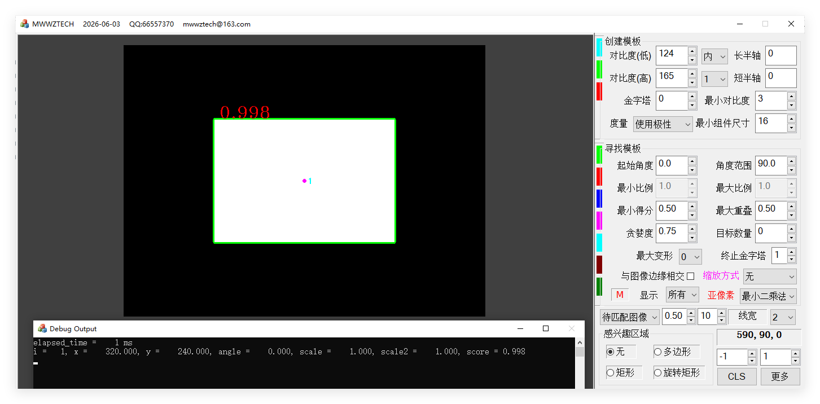This screenshot has width=820, height=404.
Task: Decrease 角度范围 with down spinner
Action: click(791, 170)
